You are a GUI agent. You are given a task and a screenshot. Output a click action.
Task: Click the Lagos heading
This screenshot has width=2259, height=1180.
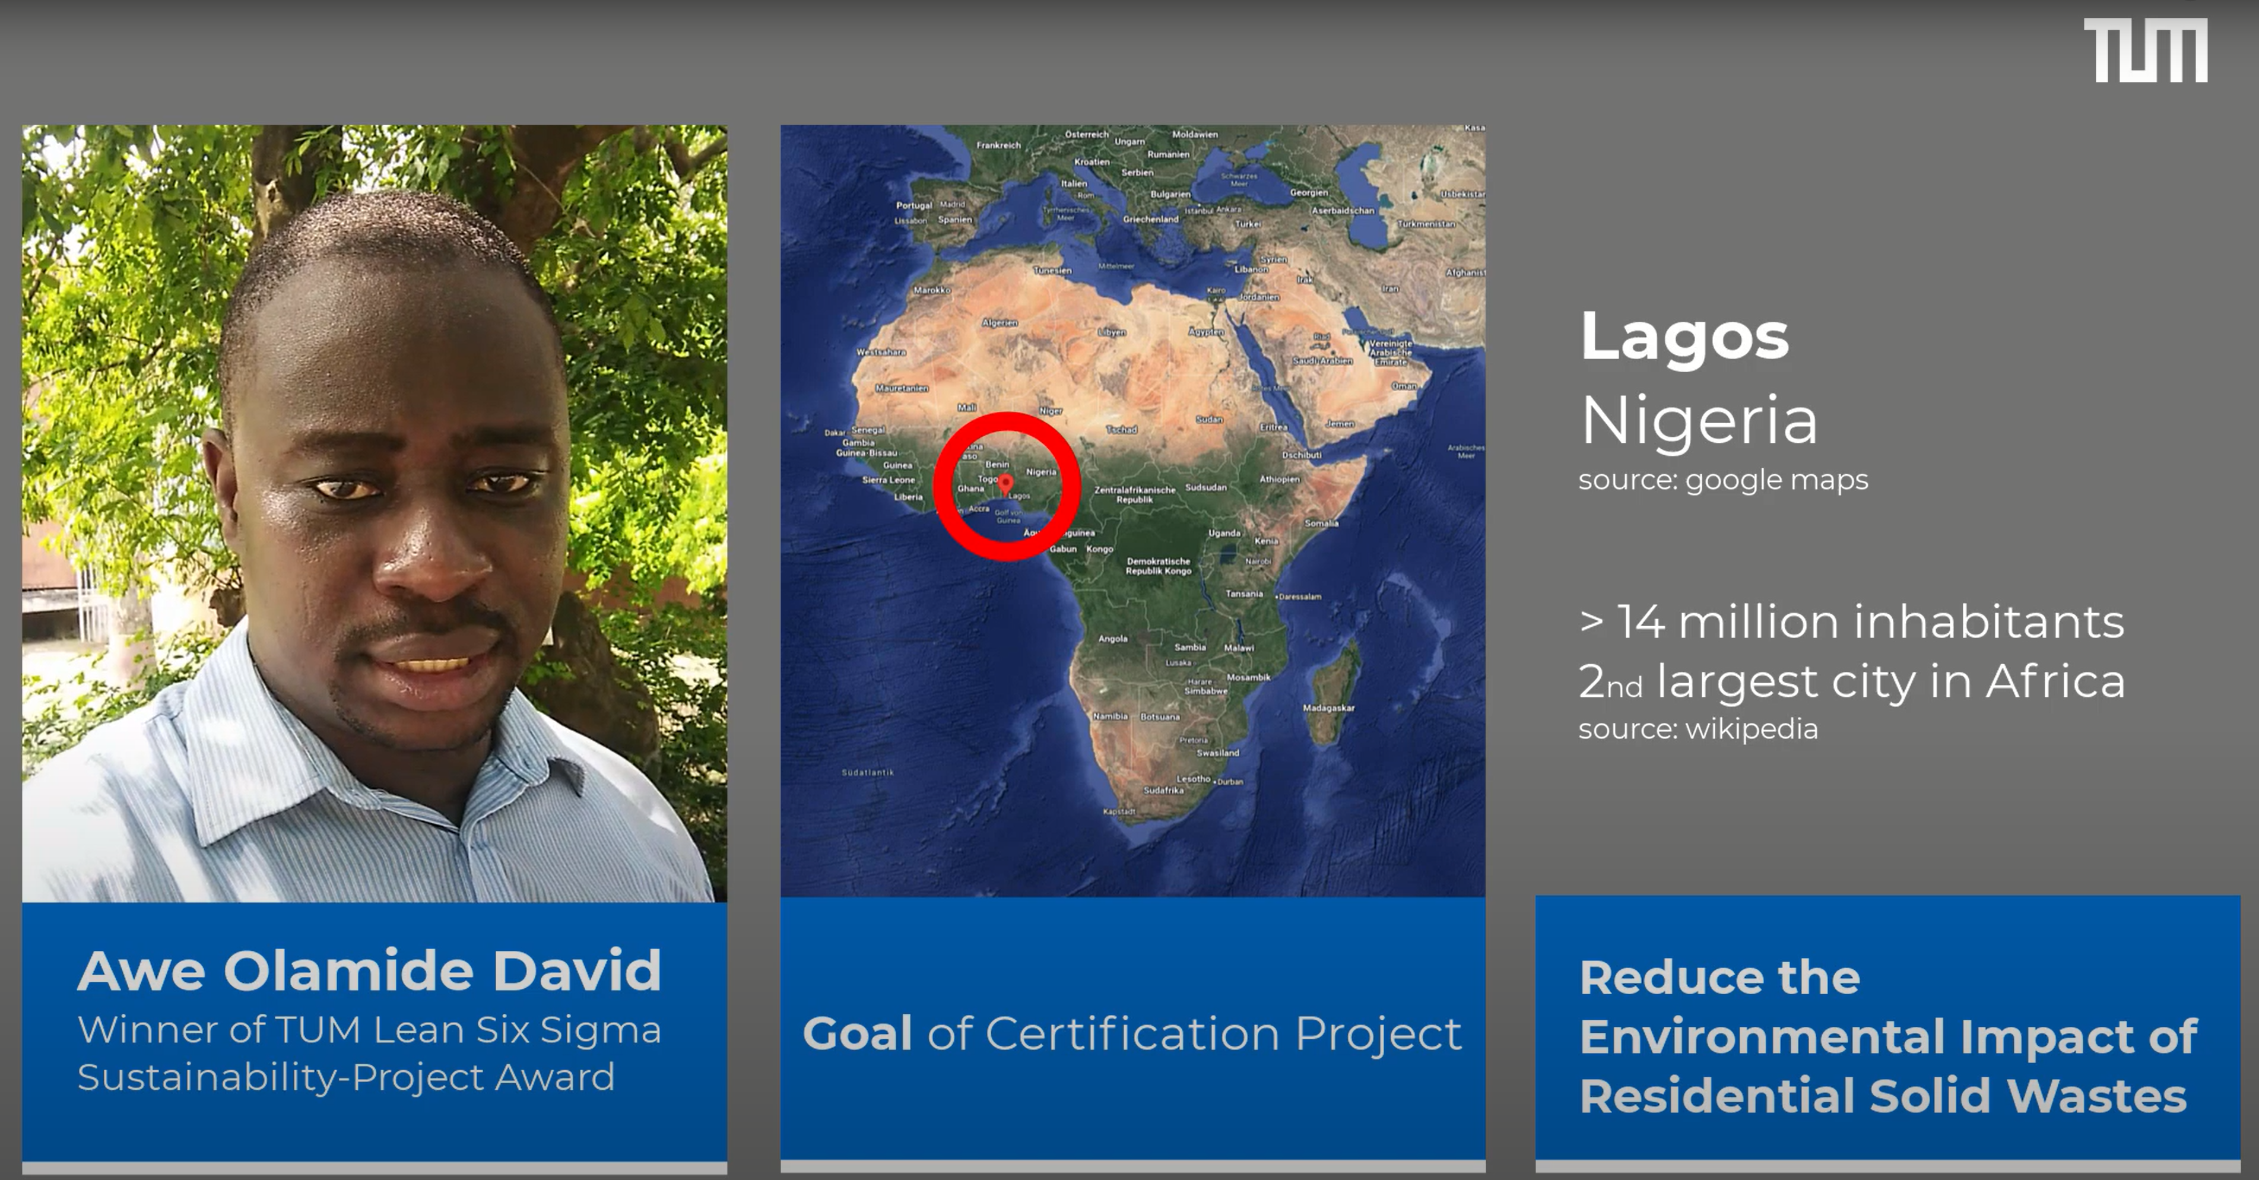(1684, 336)
